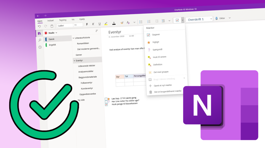Decrease the paragraph indent
The height and width of the screenshot is (148, 265).
coord(157,21)
